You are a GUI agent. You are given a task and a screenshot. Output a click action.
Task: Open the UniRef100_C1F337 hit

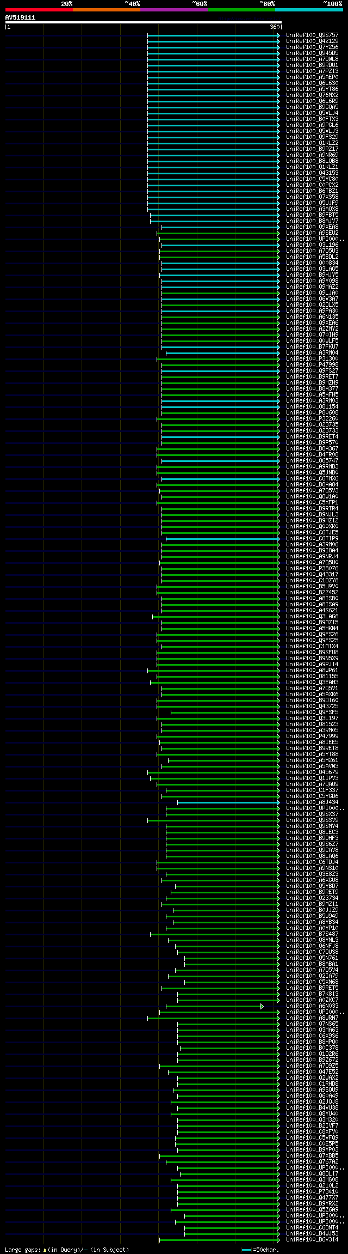point(312,790)
